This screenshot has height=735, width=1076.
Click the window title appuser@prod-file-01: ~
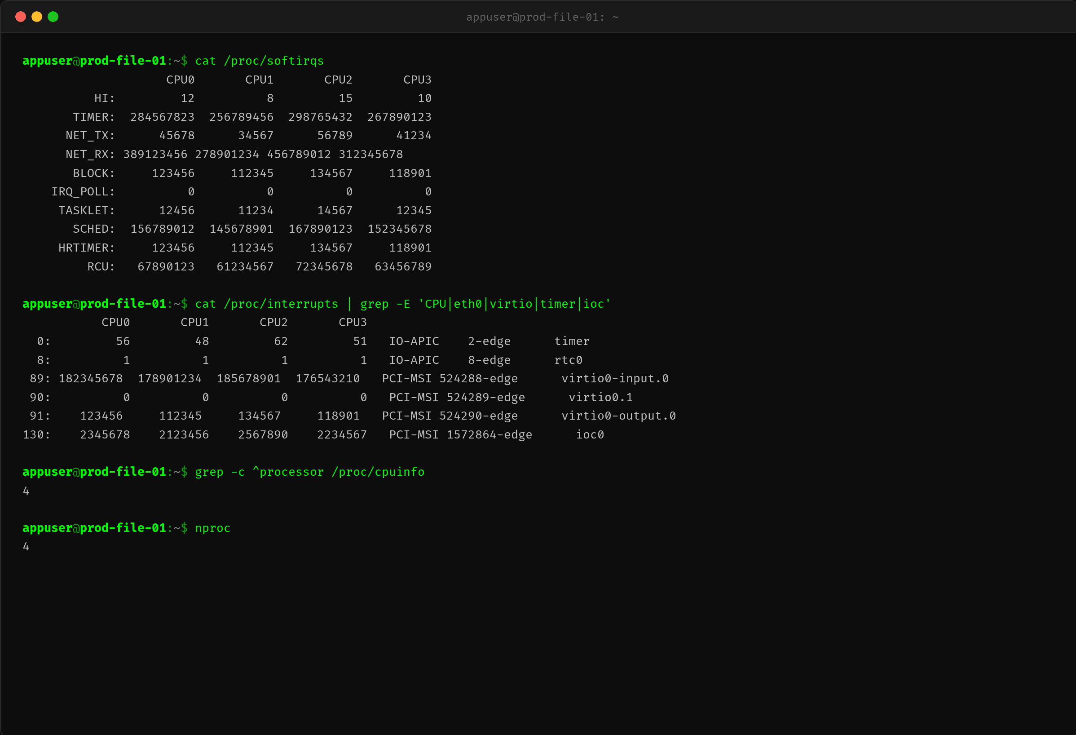point(542,17)
